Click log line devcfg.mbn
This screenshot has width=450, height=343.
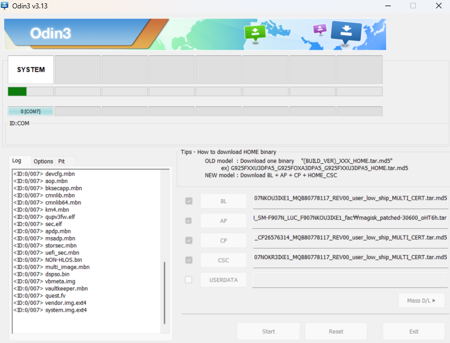tap(44, 173)
